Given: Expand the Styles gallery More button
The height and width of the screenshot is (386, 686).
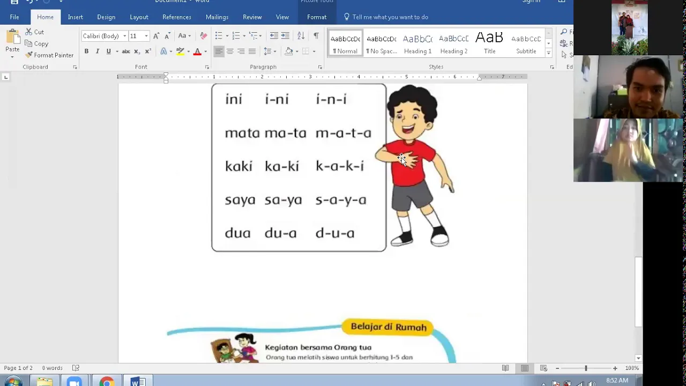Looking at the screenshot, I should coord(548,53).
